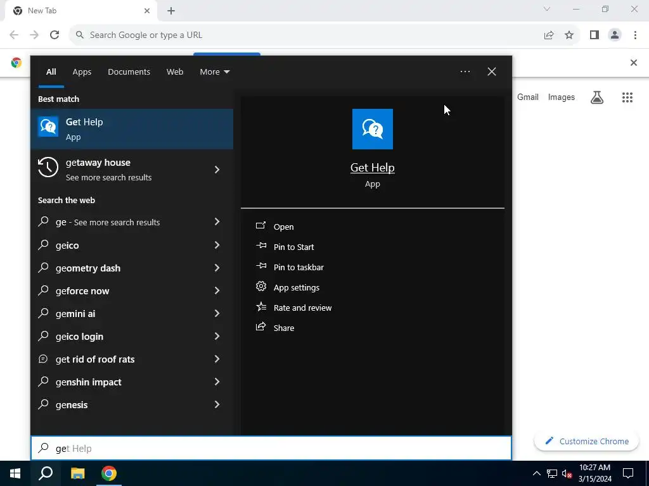This screenshot has height=486, width=649.
Task: Open File Explorer from the taskbar
Action: point(77,473)
